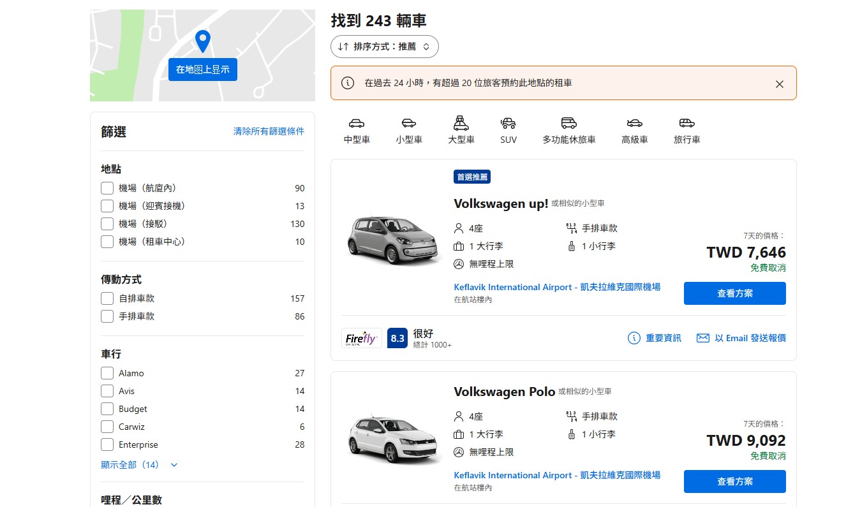The width and height of the screenshot is (846, 507).
Task: Check the Alamo rental company checkbox
Action: coord(107,373)
